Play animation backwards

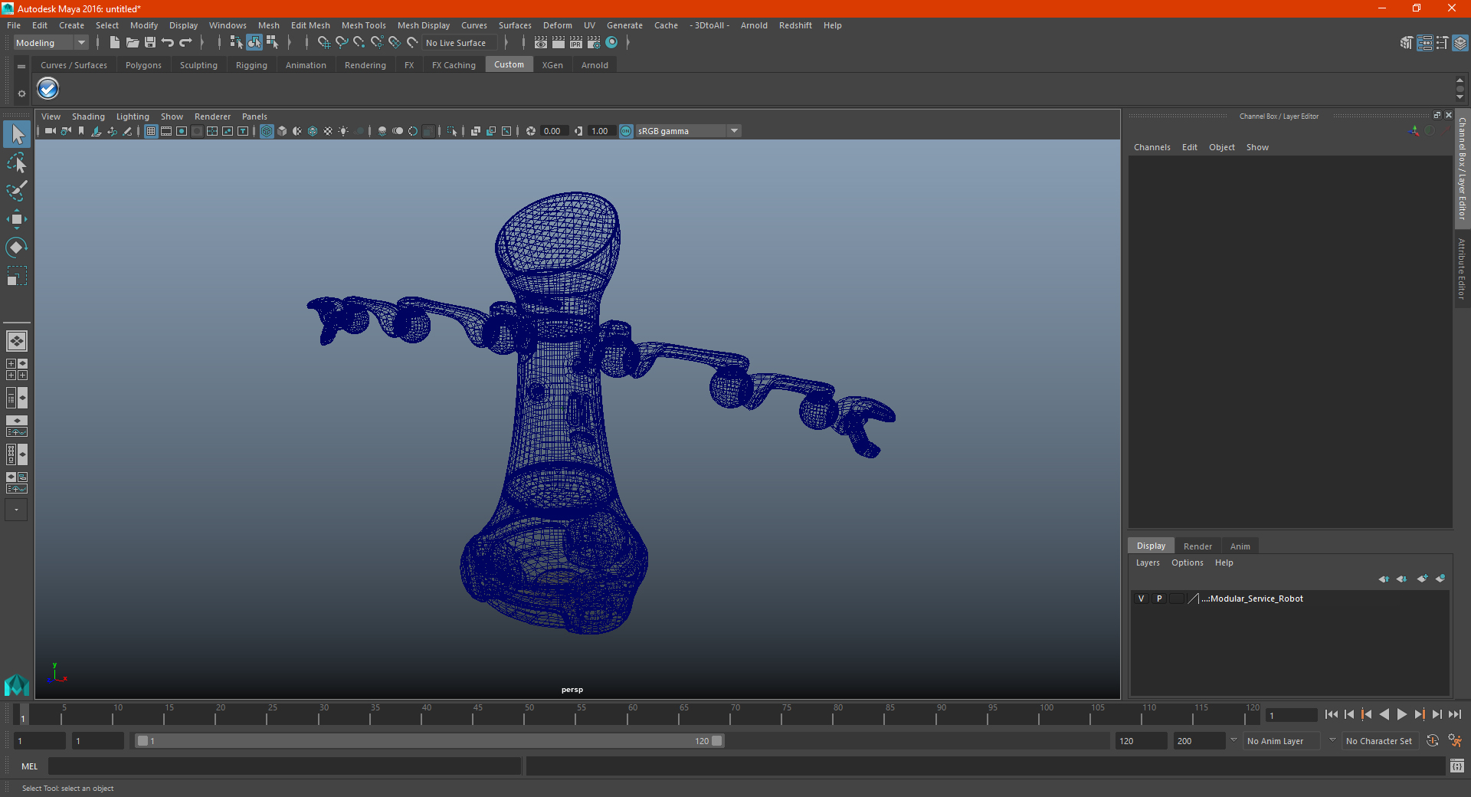(1384, 714)
